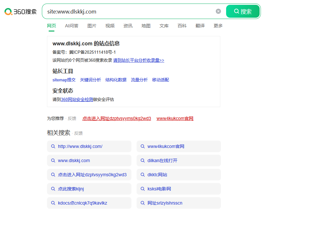Search related term ksksl电影网
The image size is (315, 229).
tap(179, 189)
